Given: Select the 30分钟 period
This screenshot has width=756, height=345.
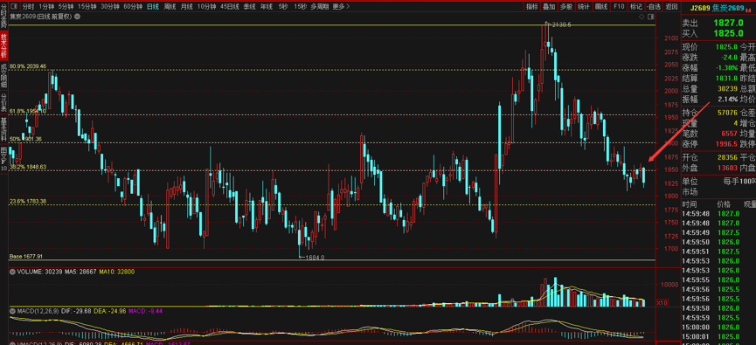Looking at the screenshot, I should pos(110,7).
